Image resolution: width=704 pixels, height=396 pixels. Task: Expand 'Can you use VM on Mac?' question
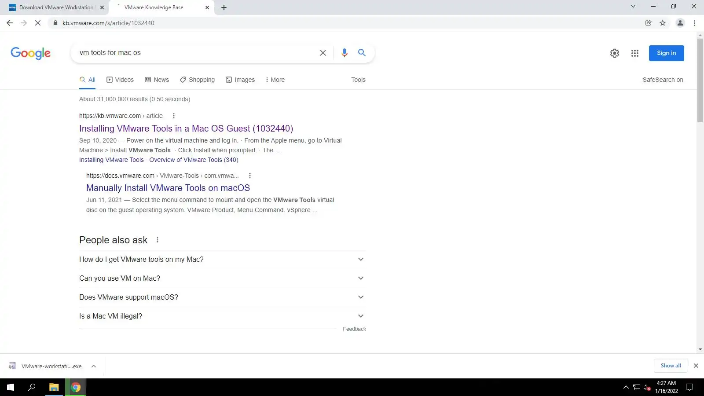click(x=222, y=279)
